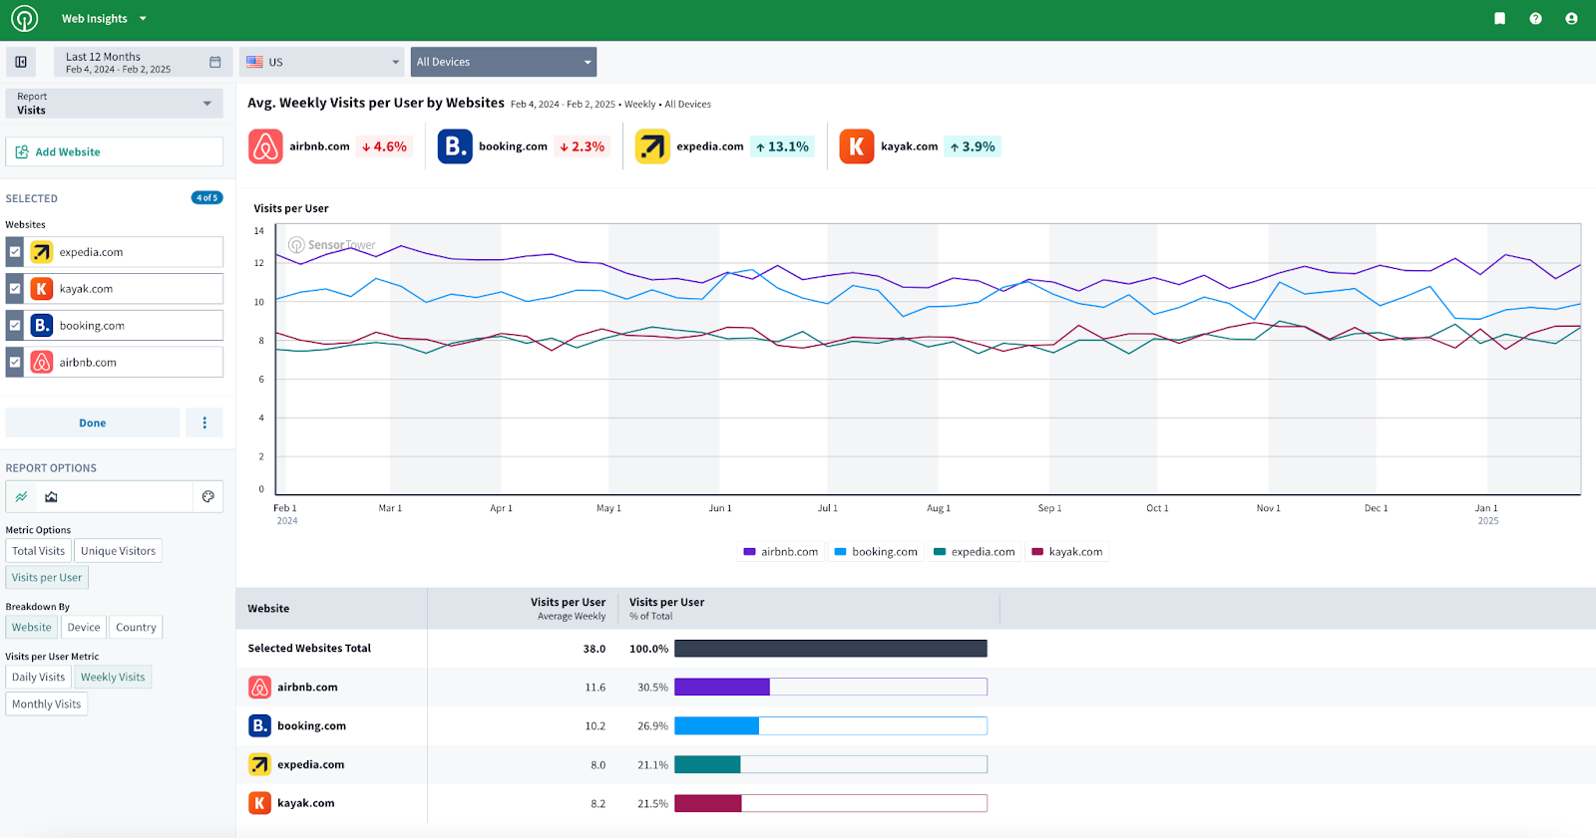Open the All Devices dropdown
1596x838 pixels.
(504, 62)
